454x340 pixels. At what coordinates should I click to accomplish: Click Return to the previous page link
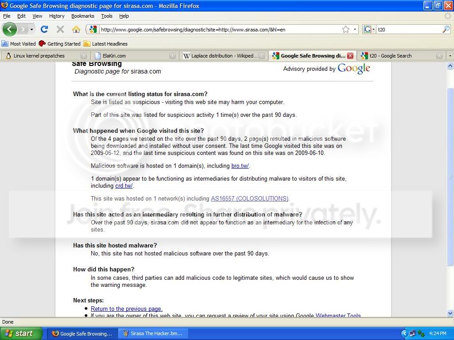coord(126,309)
